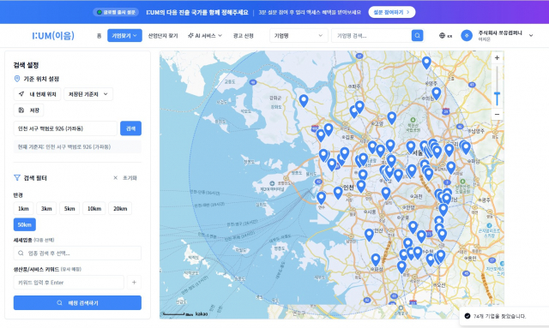Click the map marker near 강화군
Image resolution: width=549 pixels, height=328 pixels.
[304, 101]
